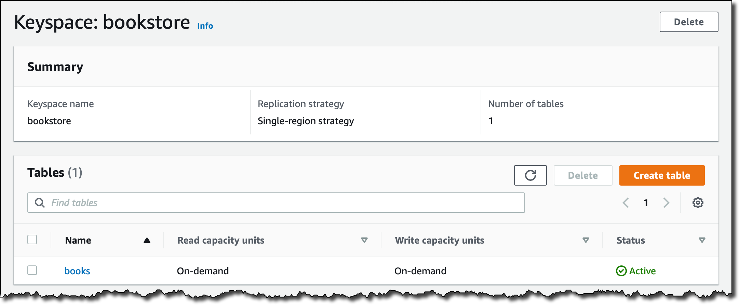The image size is (739, 305).
Task: Focus the Find tables search field
Action: (284, 203)
